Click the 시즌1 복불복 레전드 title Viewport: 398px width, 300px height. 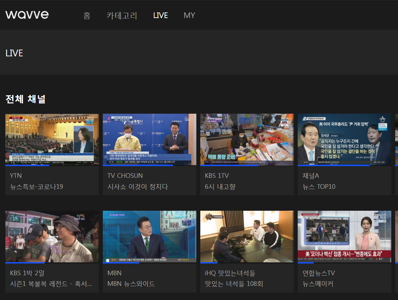(51, 284)
